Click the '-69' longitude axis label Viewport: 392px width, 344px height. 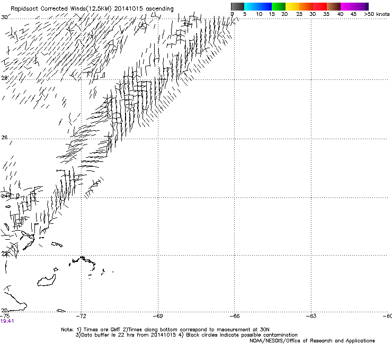coord(158,316)
